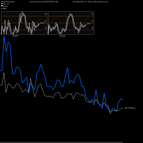Click the 'Charts for EXCELLENT_SM' heading
This screenshot has height=143, width=143.
pos(47,2)
